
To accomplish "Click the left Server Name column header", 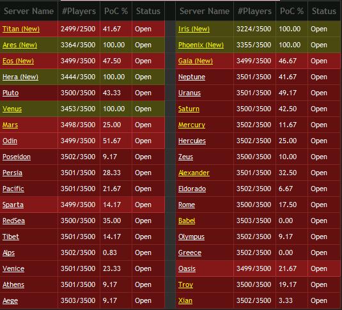I will [29, 11].
